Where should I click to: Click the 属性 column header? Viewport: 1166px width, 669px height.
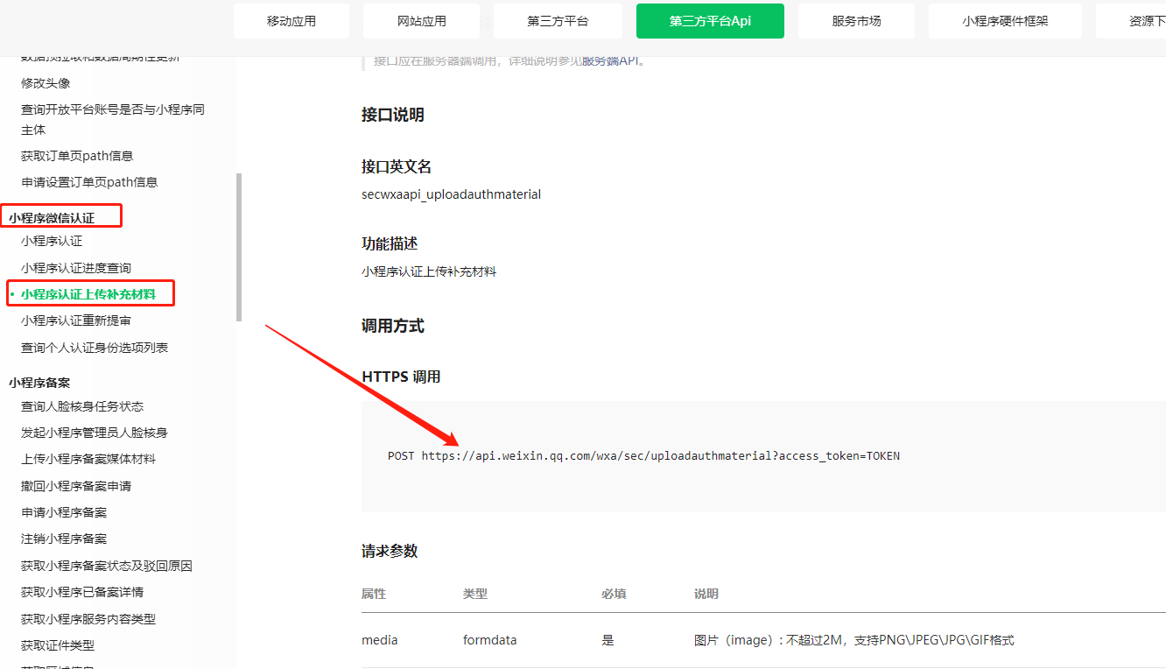(x=374, y=594)
